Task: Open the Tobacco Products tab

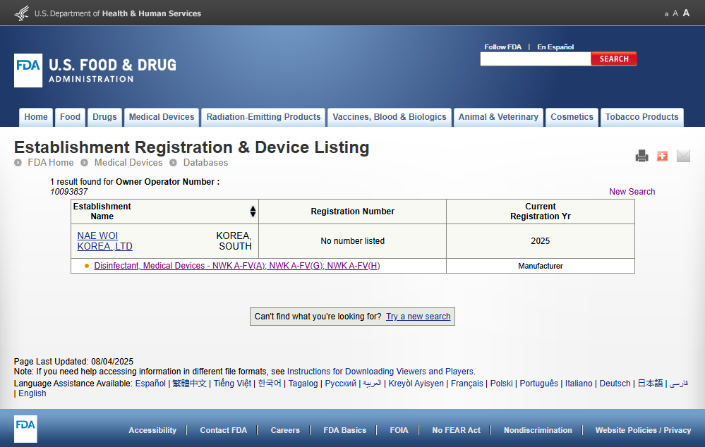Action: coord(641,117)
